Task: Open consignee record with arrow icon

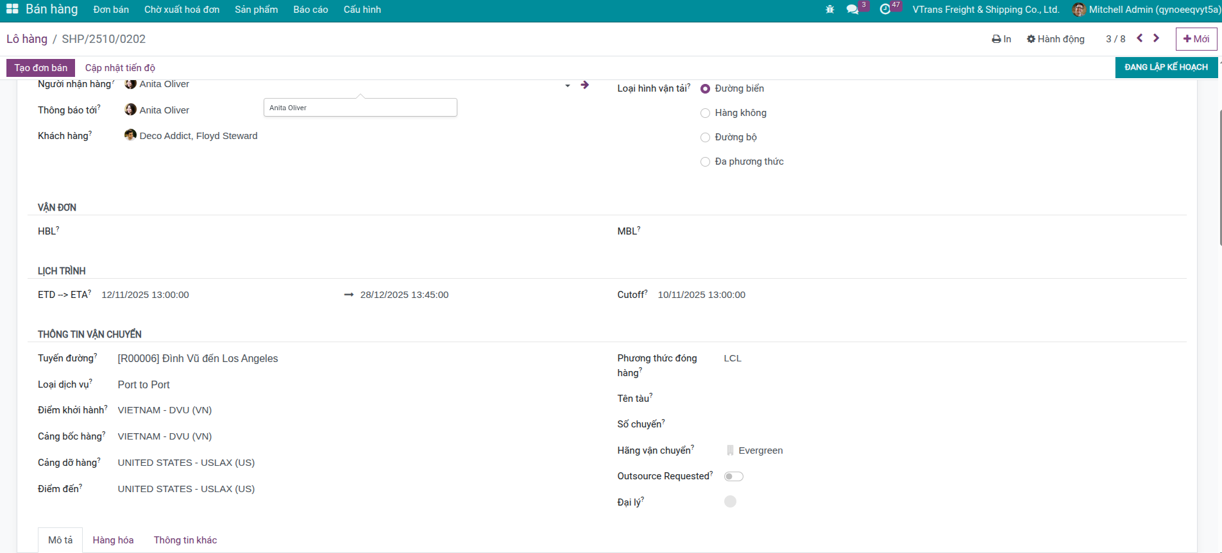Action: [584, 85]
